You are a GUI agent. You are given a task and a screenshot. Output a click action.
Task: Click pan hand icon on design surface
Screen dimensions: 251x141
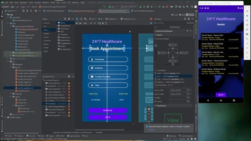(x=149, y=109)
